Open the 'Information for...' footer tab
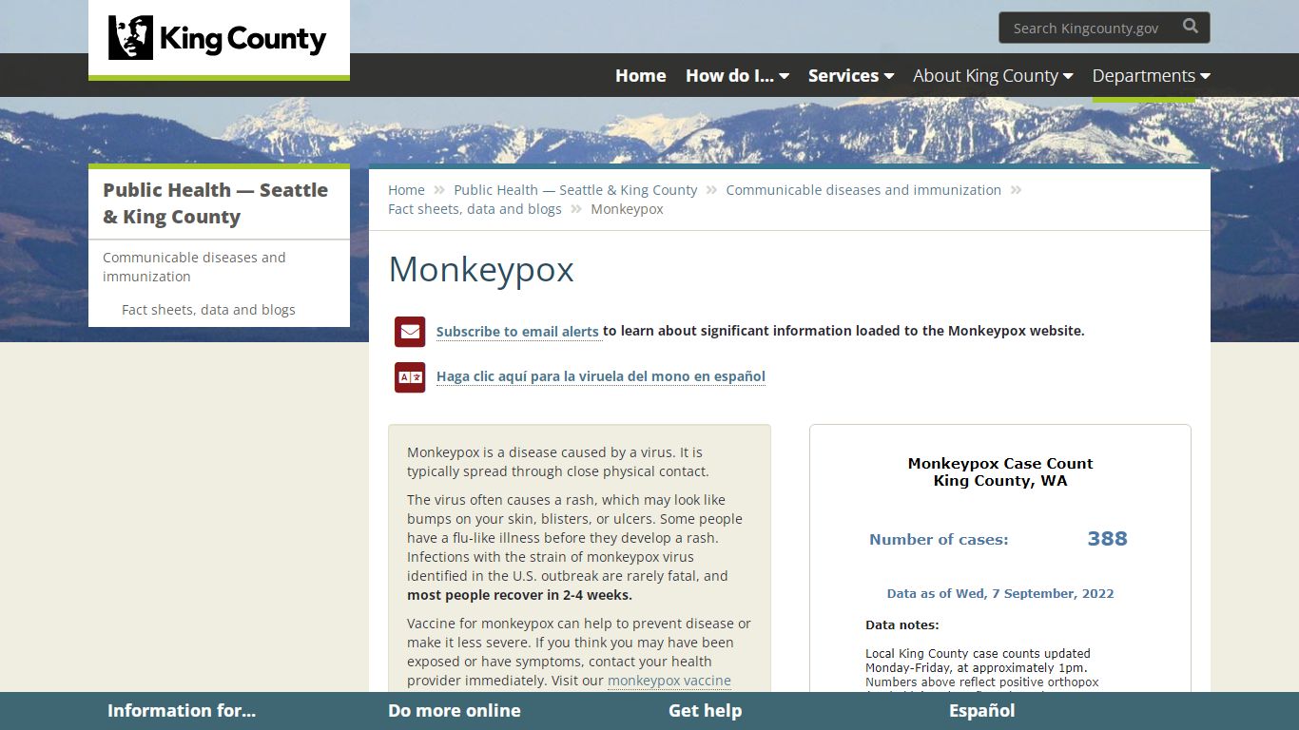Viewport: 1299px width, 730px height. click(182, 711)
